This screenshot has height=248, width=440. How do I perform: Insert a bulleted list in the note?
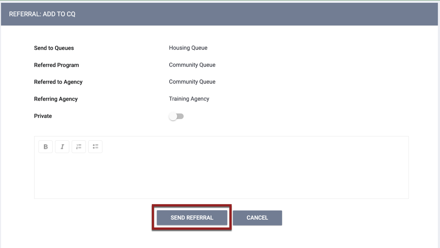coord(95,147)
